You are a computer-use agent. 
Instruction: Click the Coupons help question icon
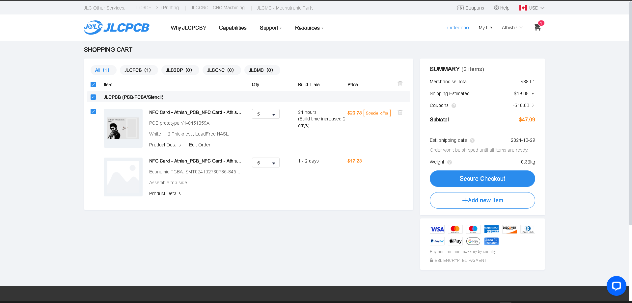454,106
